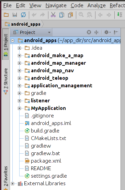The width and height of the screenshot is (125, 190).
Task: Open the Edit menu
Action: 21,5
